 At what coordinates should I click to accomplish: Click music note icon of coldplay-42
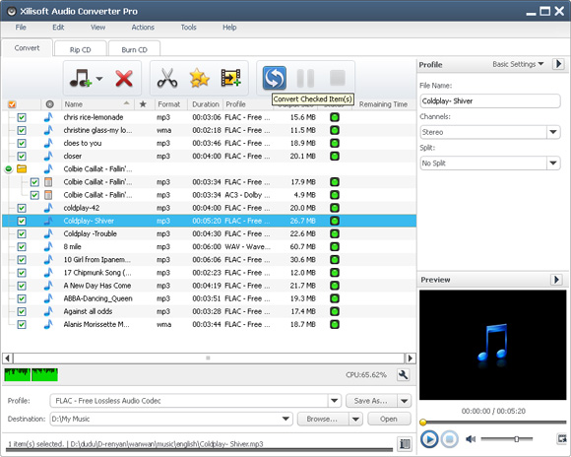coord(48,208)
